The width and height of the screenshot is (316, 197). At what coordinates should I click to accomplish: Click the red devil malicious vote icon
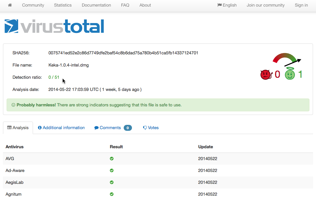point(266,74)
